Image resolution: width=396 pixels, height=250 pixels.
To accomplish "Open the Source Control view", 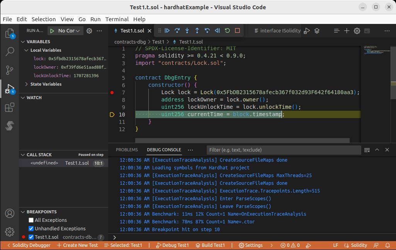I will point(9,70).
